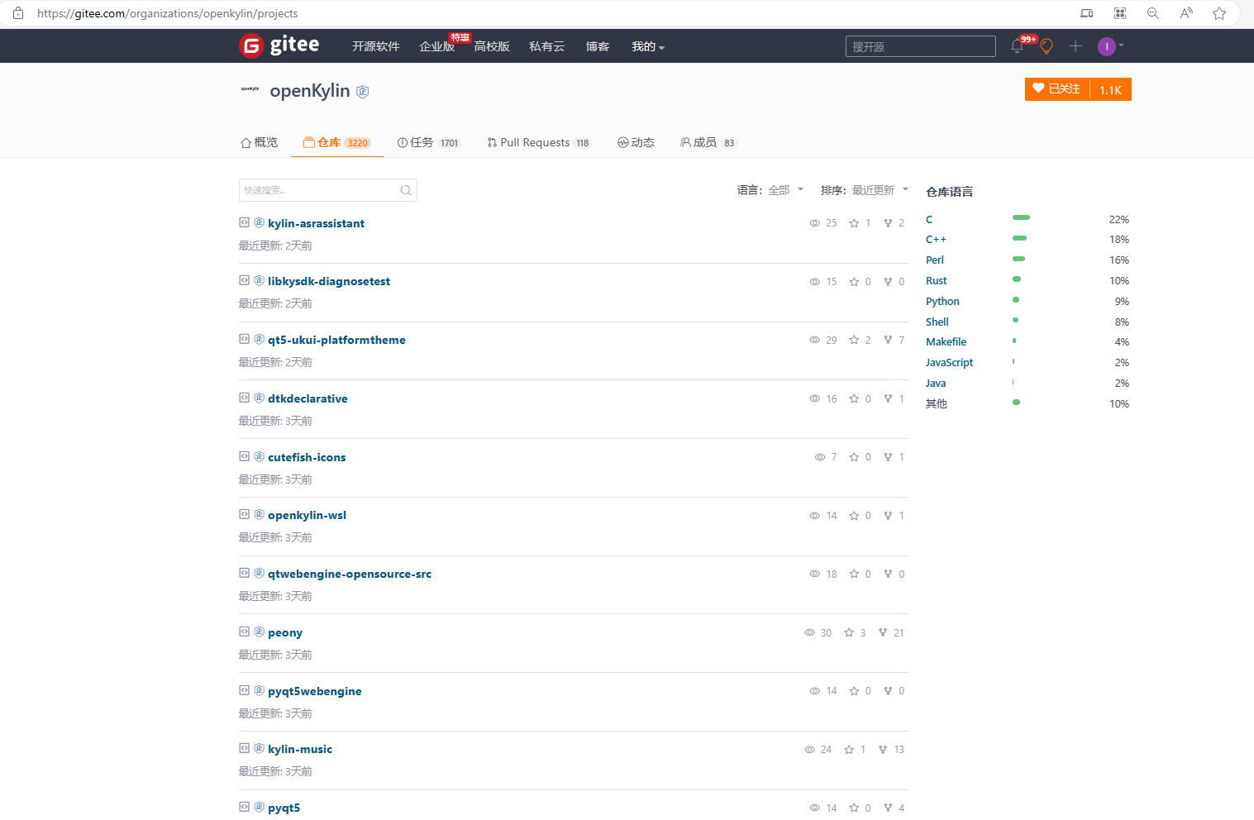Open the qt5-ukui-platformtheme repository link
Image resolution: width=1254 pixels, height=820 pixels.
(336, 340)
